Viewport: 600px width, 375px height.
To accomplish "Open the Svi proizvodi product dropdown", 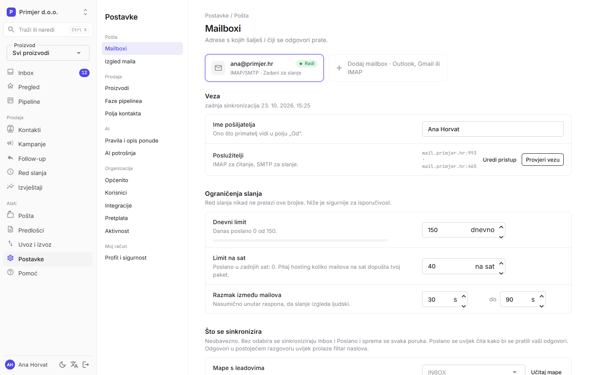I will [48, 53].
